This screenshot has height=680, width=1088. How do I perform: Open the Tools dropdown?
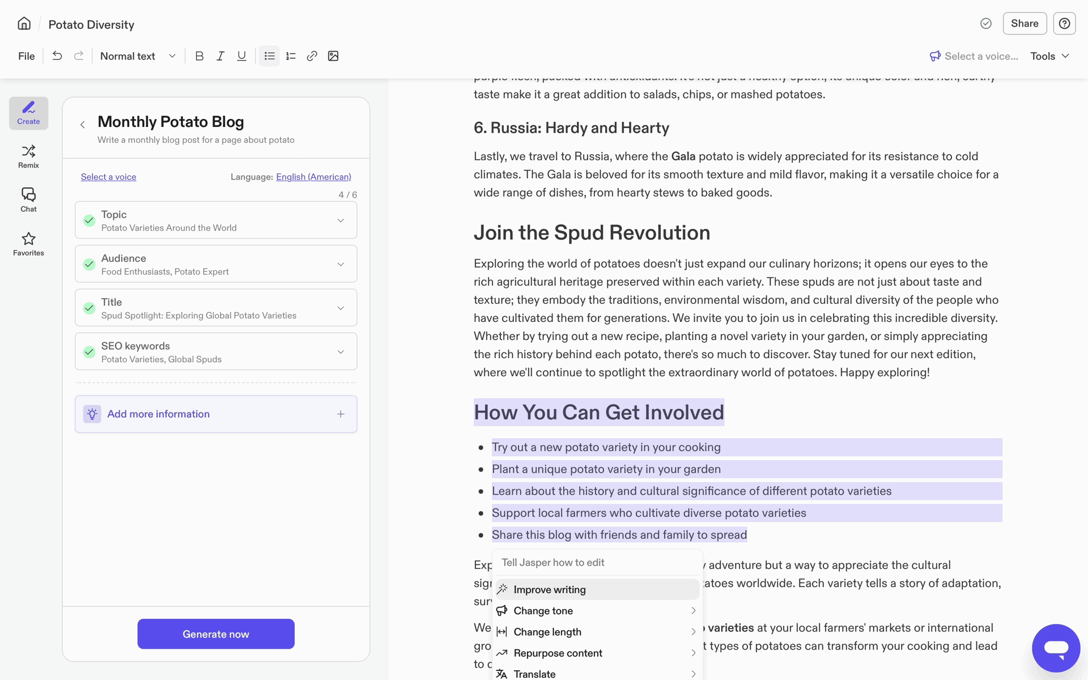click(1049, 56)
